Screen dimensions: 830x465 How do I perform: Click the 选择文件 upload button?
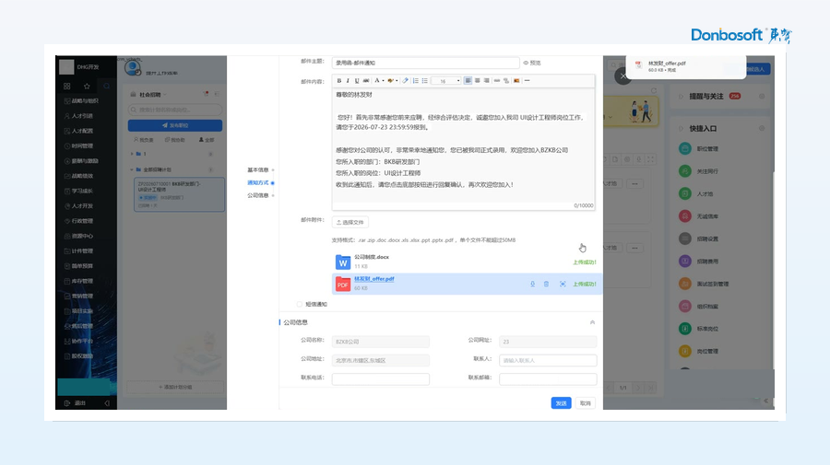[x=350, y=223]
